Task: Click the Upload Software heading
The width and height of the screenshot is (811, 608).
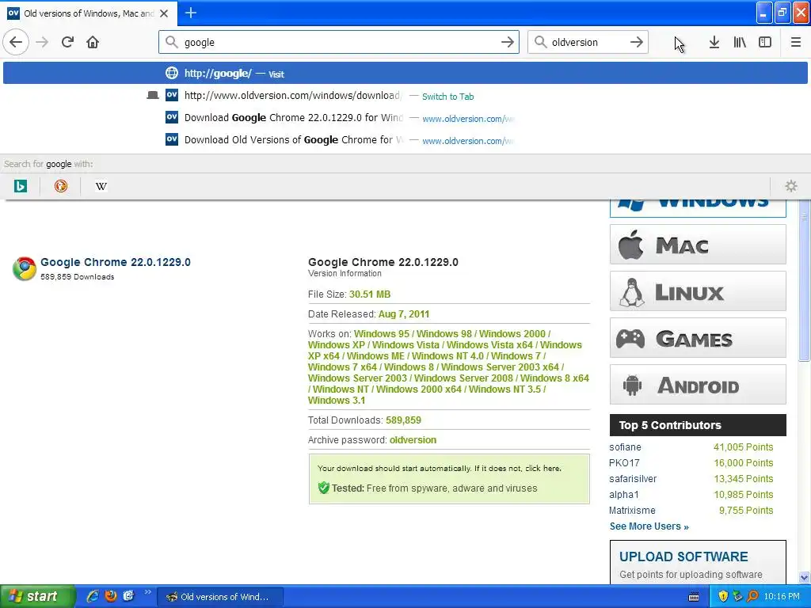Action: coord(683,557)
